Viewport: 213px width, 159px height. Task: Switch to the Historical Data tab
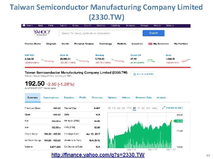(x=143, y=97)
